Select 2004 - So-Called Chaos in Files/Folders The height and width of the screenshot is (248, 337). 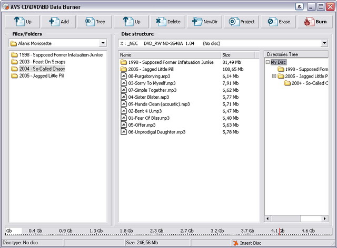38,69
